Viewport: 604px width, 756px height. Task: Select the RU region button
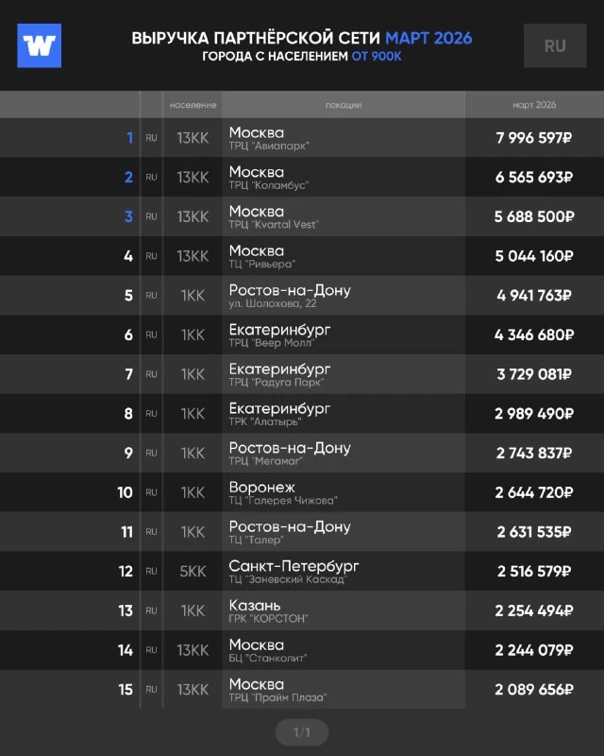[555, 45]
